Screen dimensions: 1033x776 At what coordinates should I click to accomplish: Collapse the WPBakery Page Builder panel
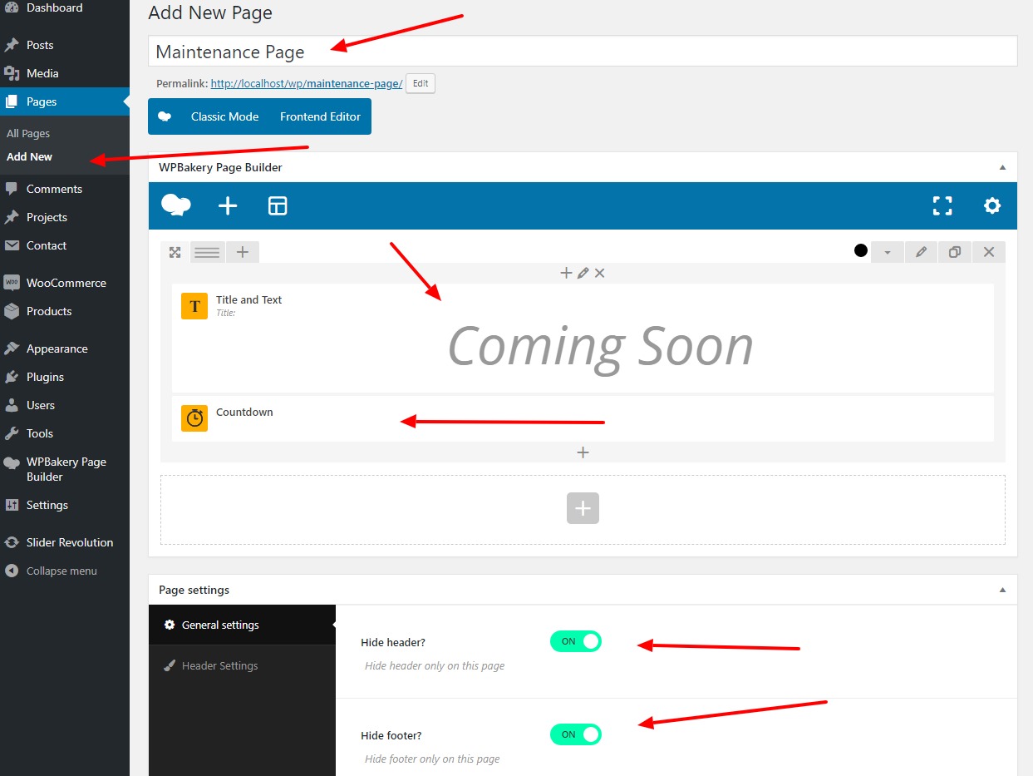1002,167
